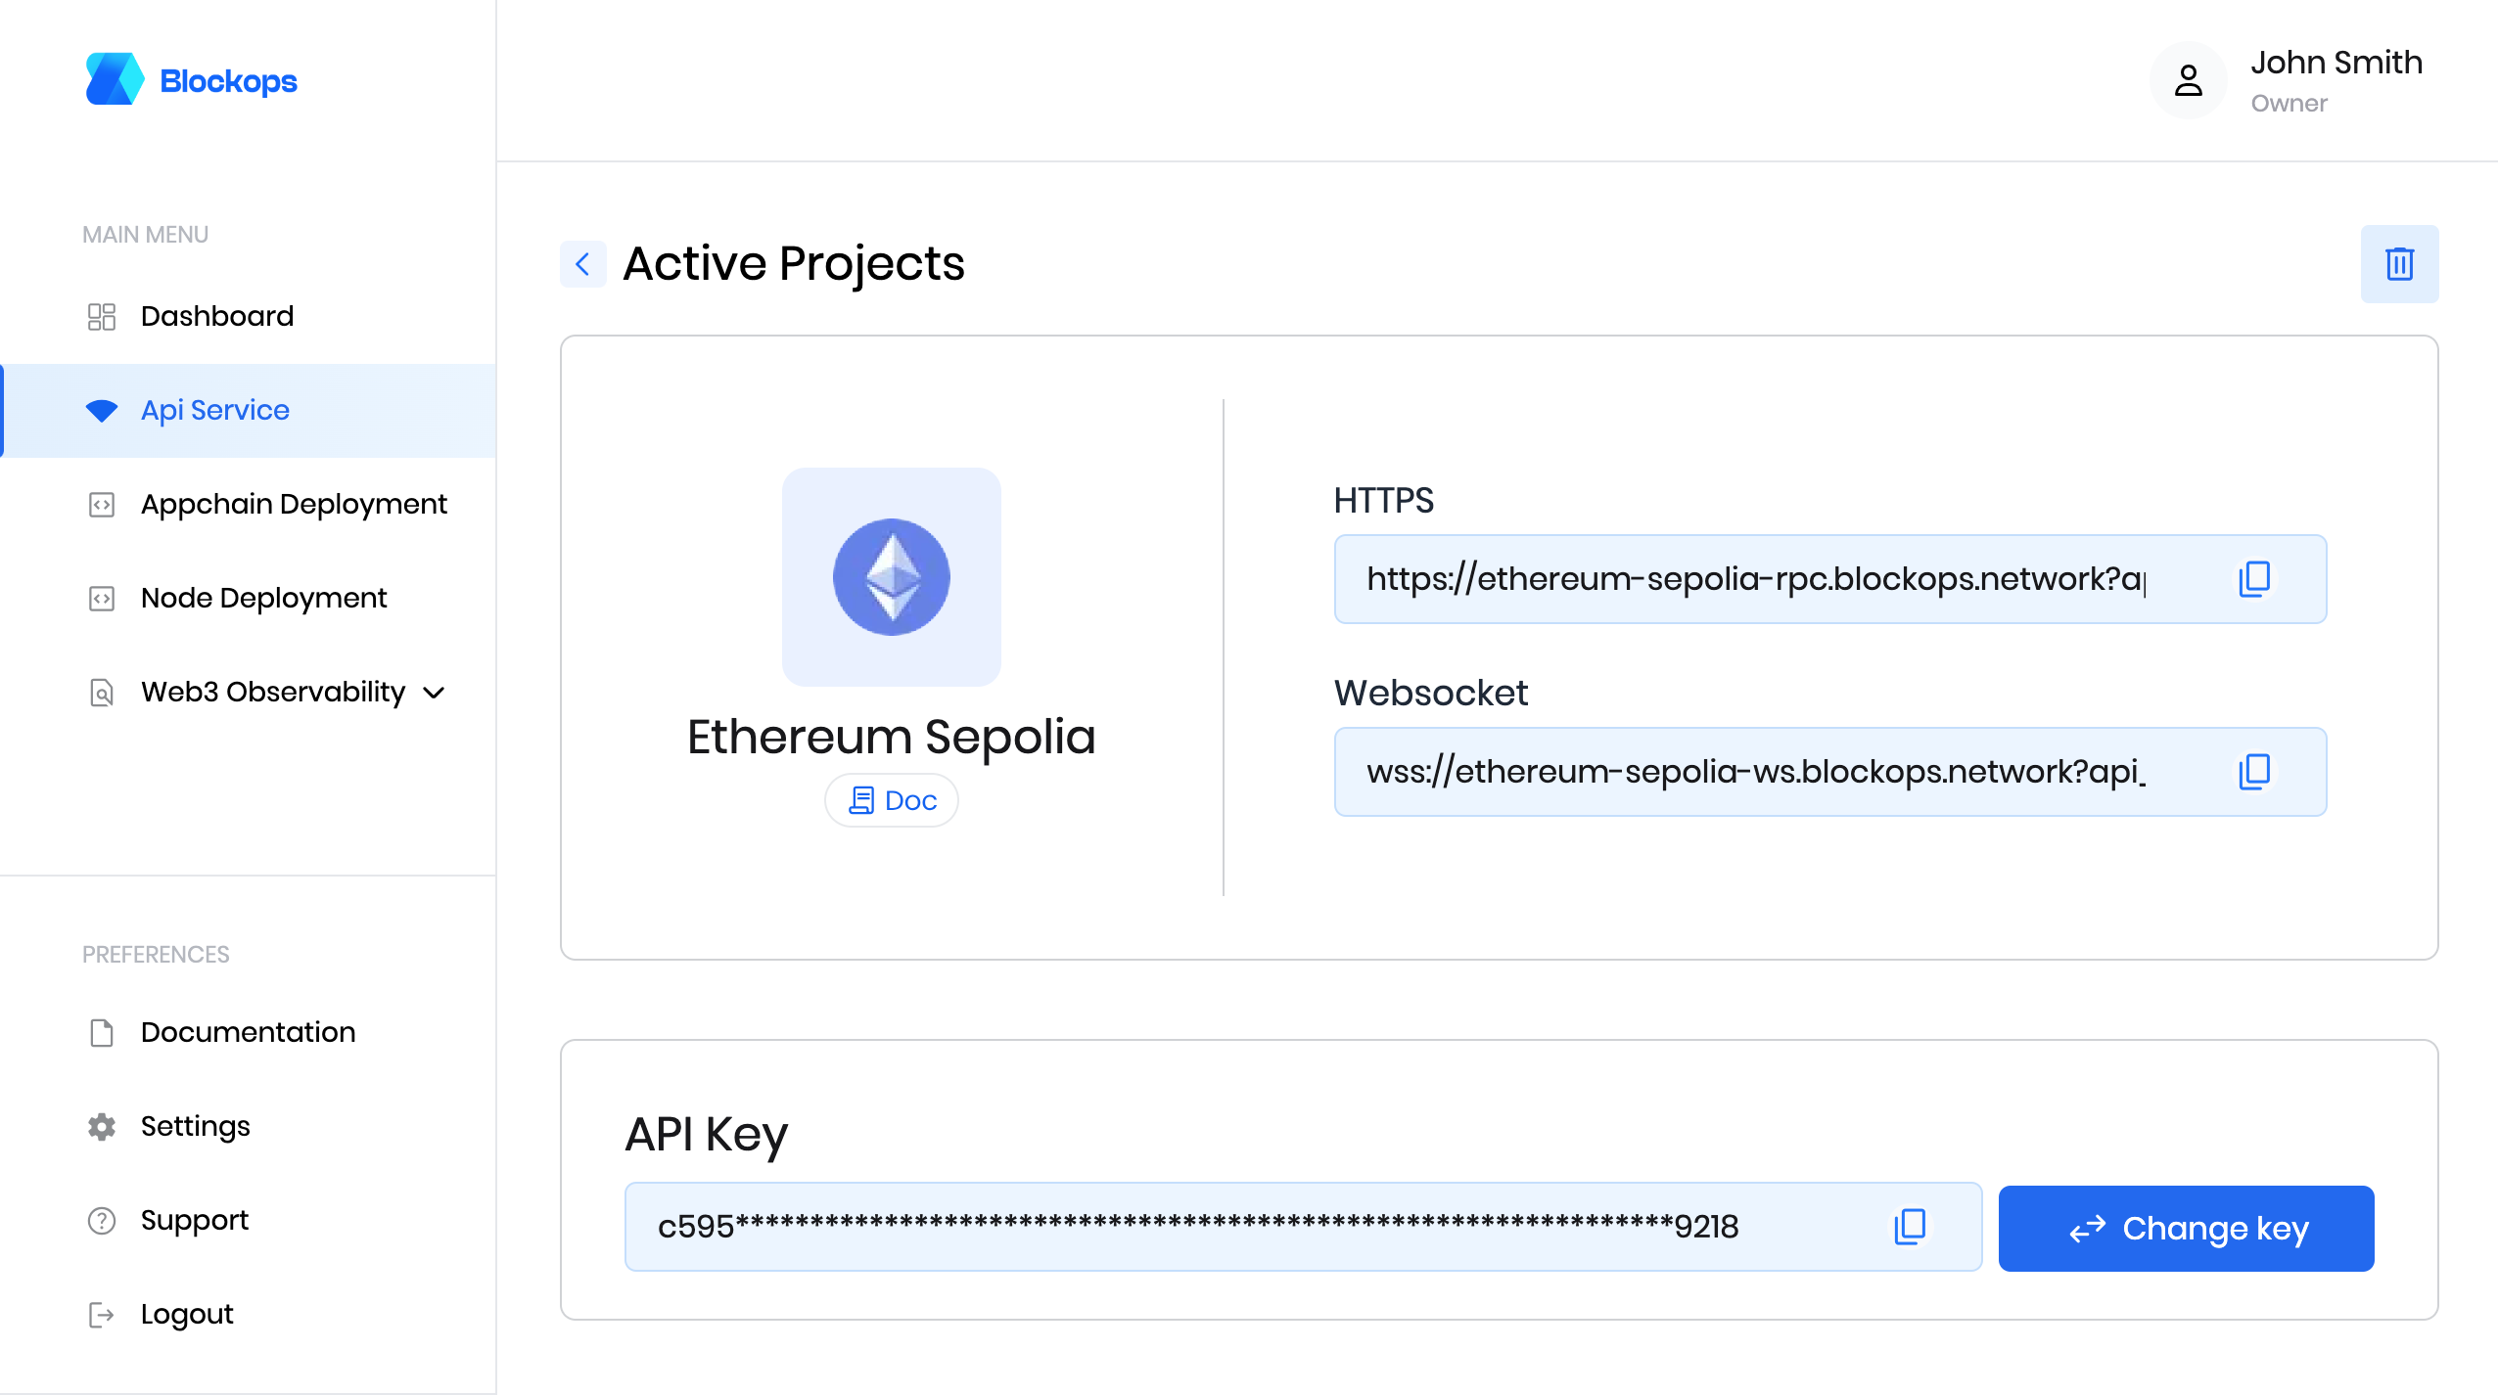Click the Web3 Observability chevron arrow
Screen dimensions: 2498x1395
(x=434, y=693)
